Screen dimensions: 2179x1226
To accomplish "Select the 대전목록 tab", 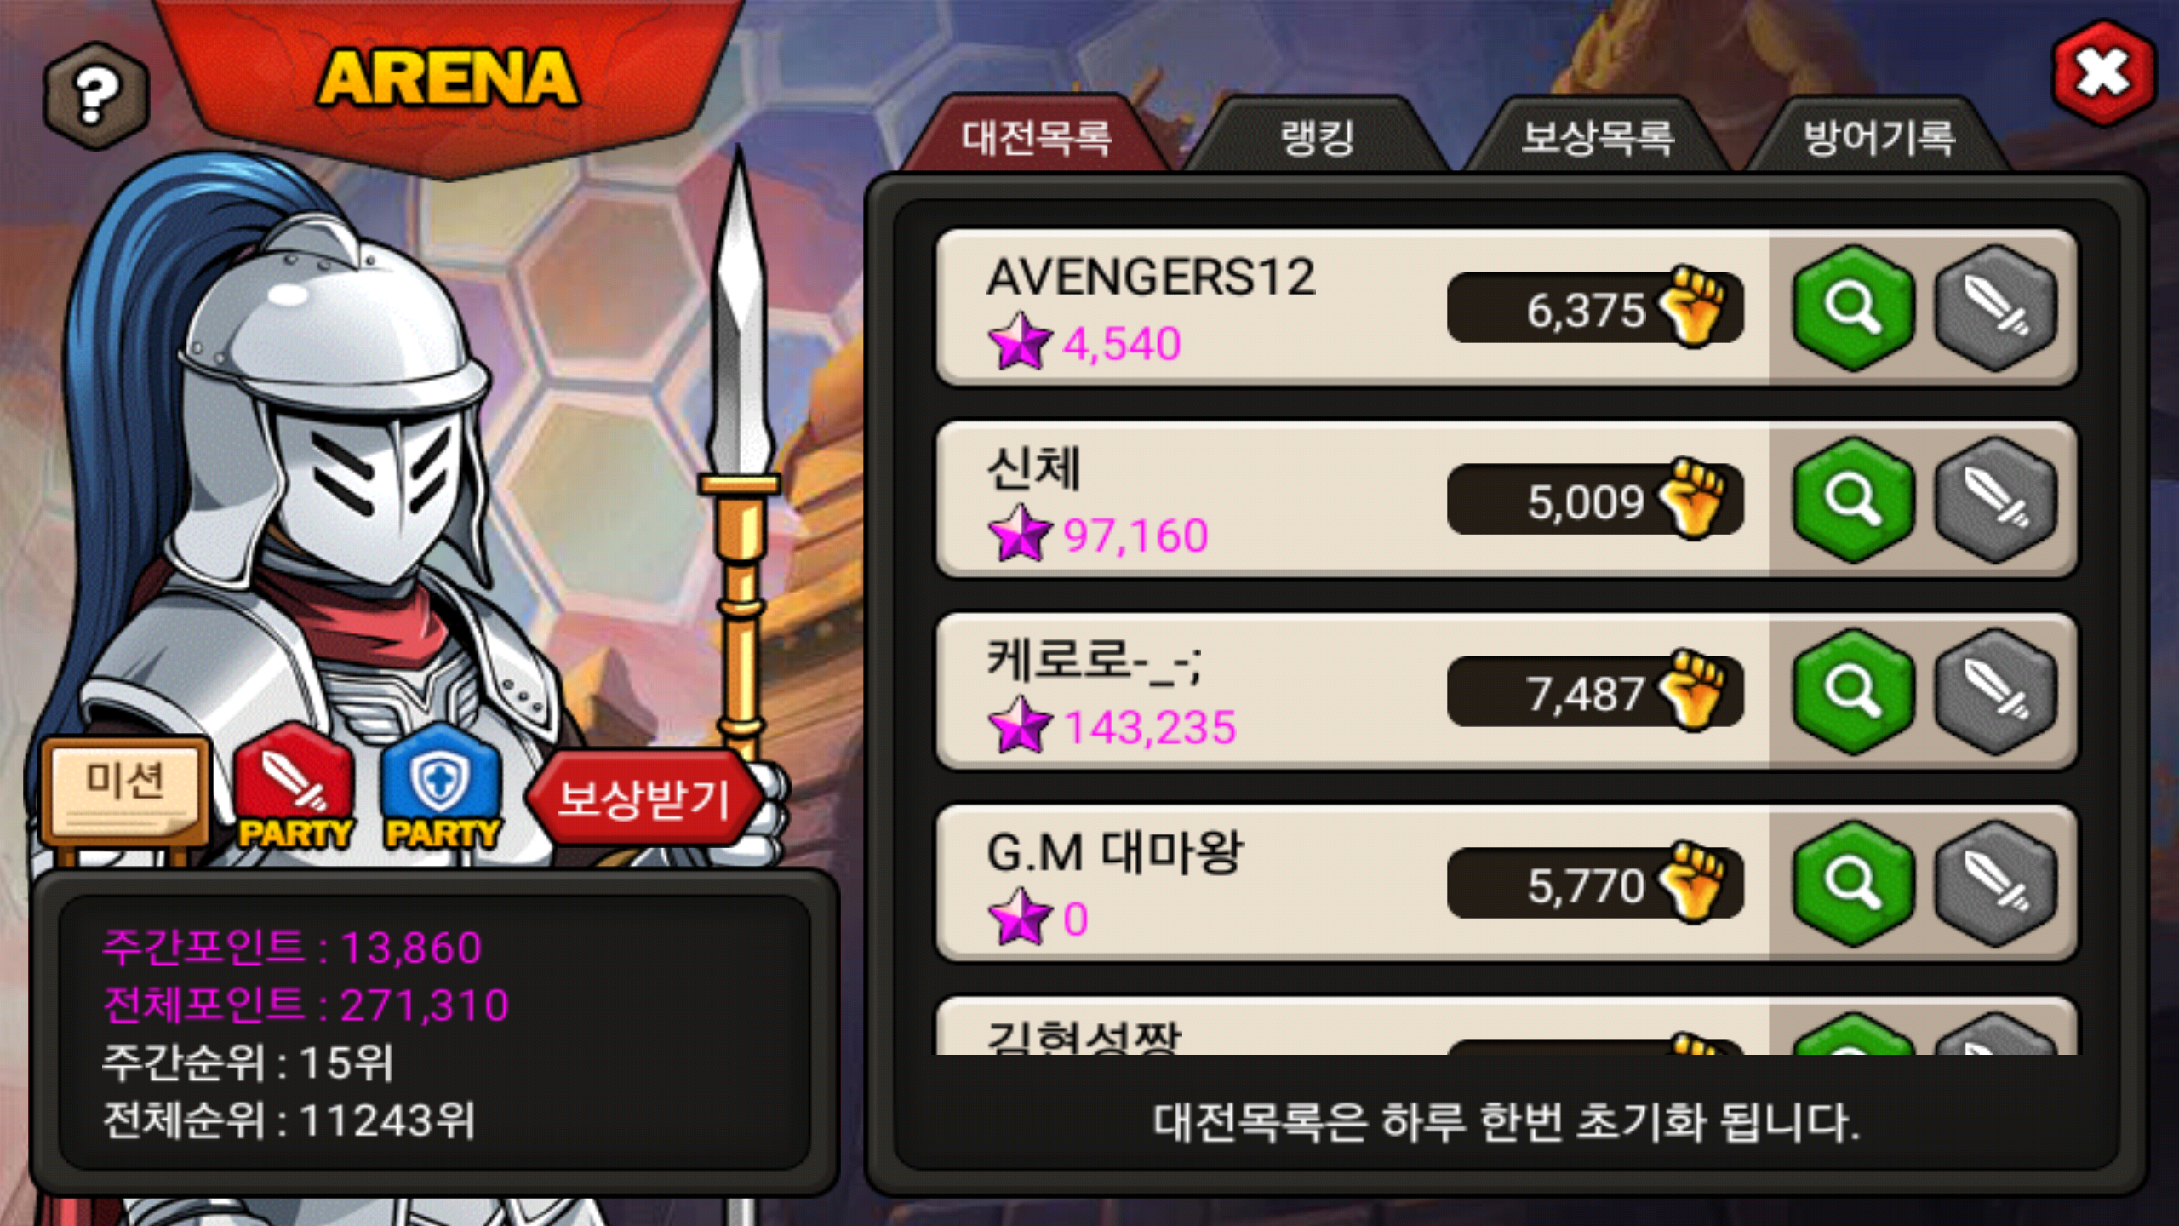I will pos(1036,136).
